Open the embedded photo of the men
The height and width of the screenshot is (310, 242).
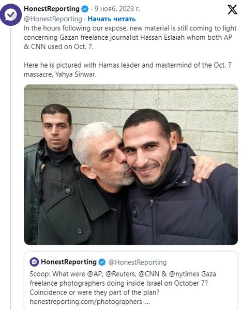pyautogui.click(x=131, y=164)
